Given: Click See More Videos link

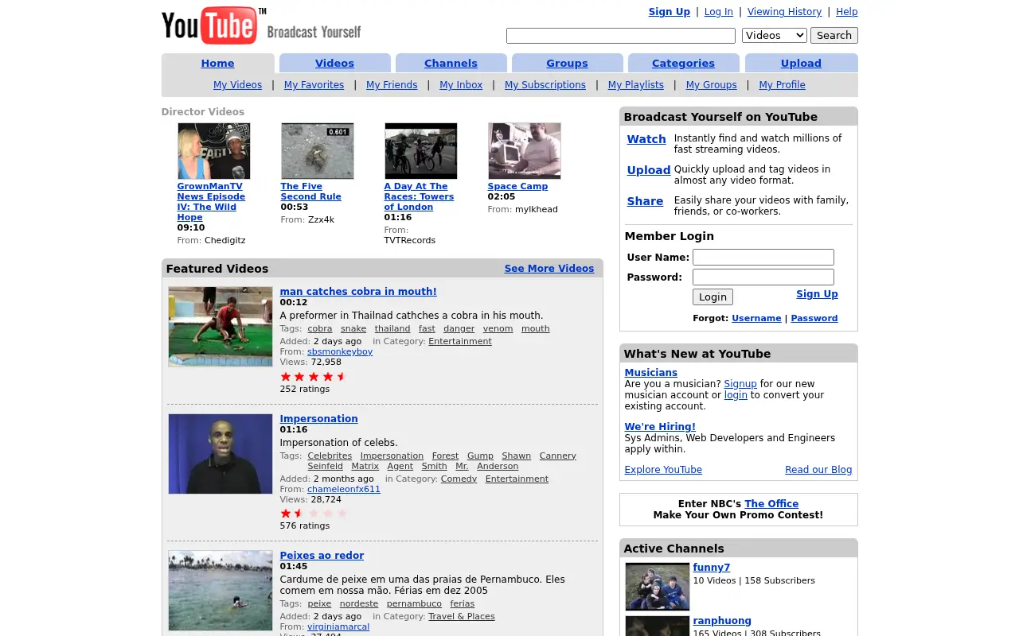Looking at the screenshot, I should (x=549, y=269).
